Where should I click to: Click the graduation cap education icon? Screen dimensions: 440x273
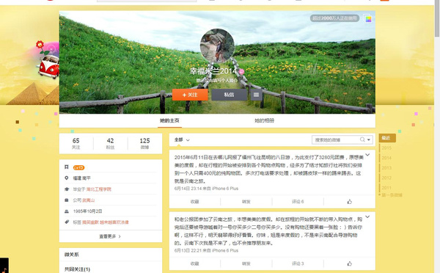click(67, 189)
